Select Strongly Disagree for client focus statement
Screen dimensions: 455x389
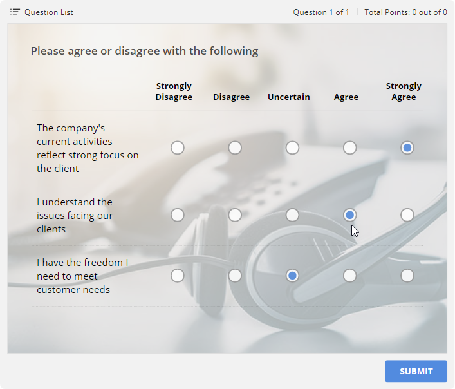178,148
